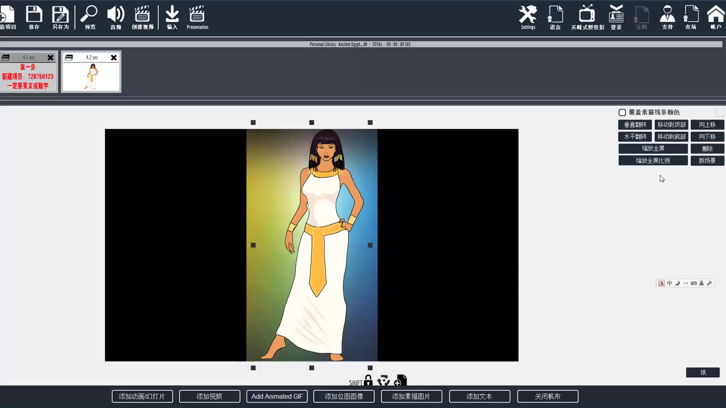Click the 添加文本 add text button

tap(479, 396)
